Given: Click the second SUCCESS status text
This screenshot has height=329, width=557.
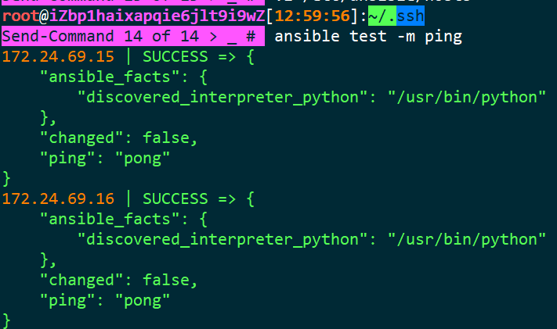Looking at the screenshot, I should (175, 199).
